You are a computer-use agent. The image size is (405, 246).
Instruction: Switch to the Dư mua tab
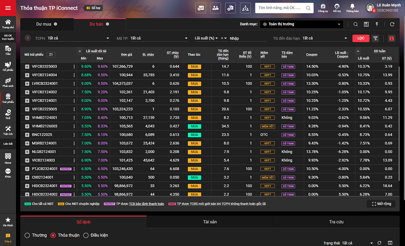[47, 24]
